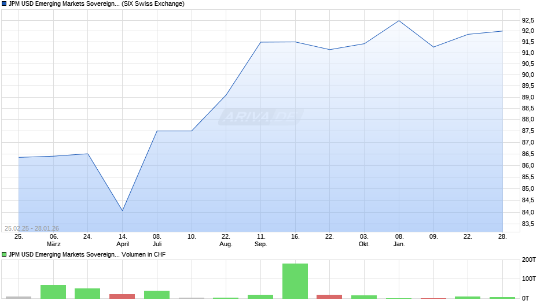Click the y-axis label 87,5
544x304 pixels.
528,131
